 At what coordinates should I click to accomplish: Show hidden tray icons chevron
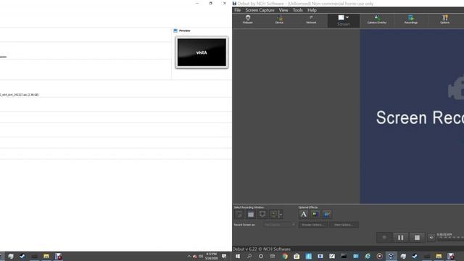point(188,256)
